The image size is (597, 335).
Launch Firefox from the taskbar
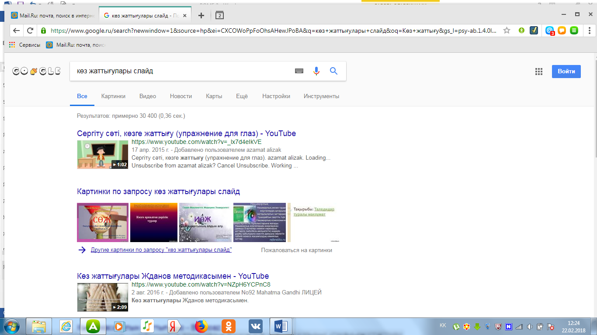point(201,326)
